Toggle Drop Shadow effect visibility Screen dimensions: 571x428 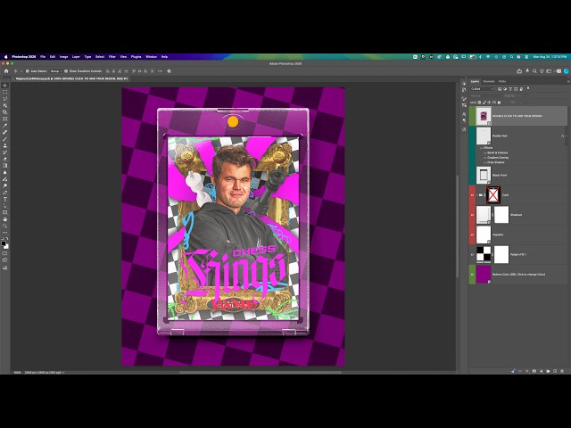coord(485,162)
